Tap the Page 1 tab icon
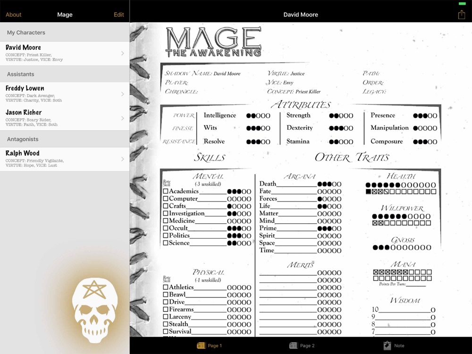472x354 pixels. tap(201, 346)
